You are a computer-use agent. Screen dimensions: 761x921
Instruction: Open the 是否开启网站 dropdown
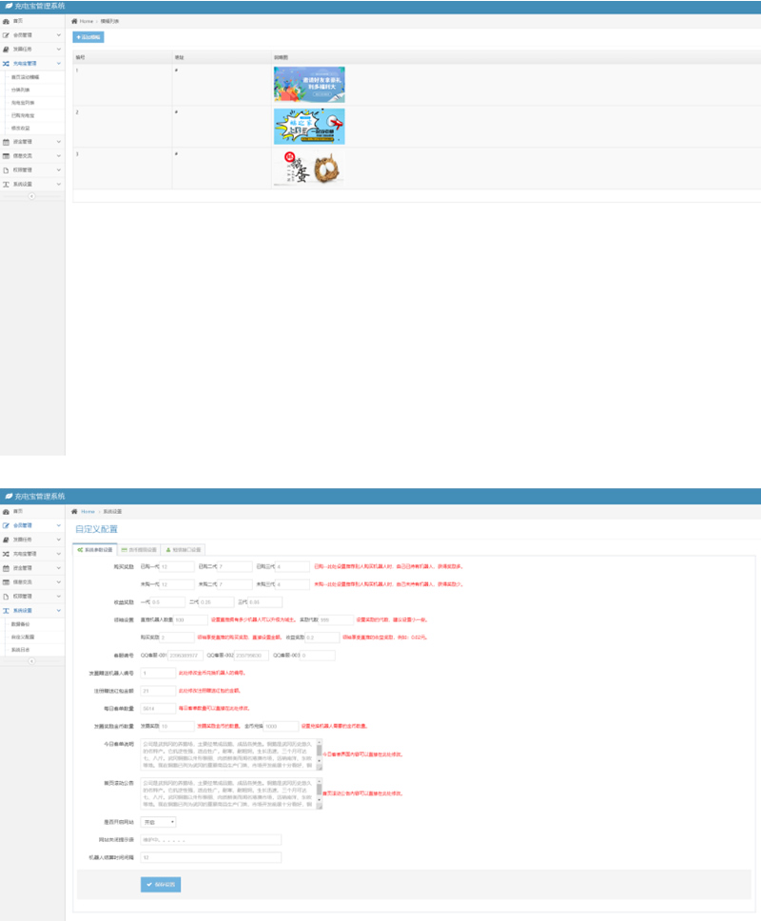[158, 822]
